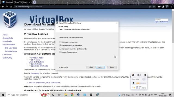Open File Explorer from taskbar
The height and width of the screenshot is (97, 174).
[66, 95]
